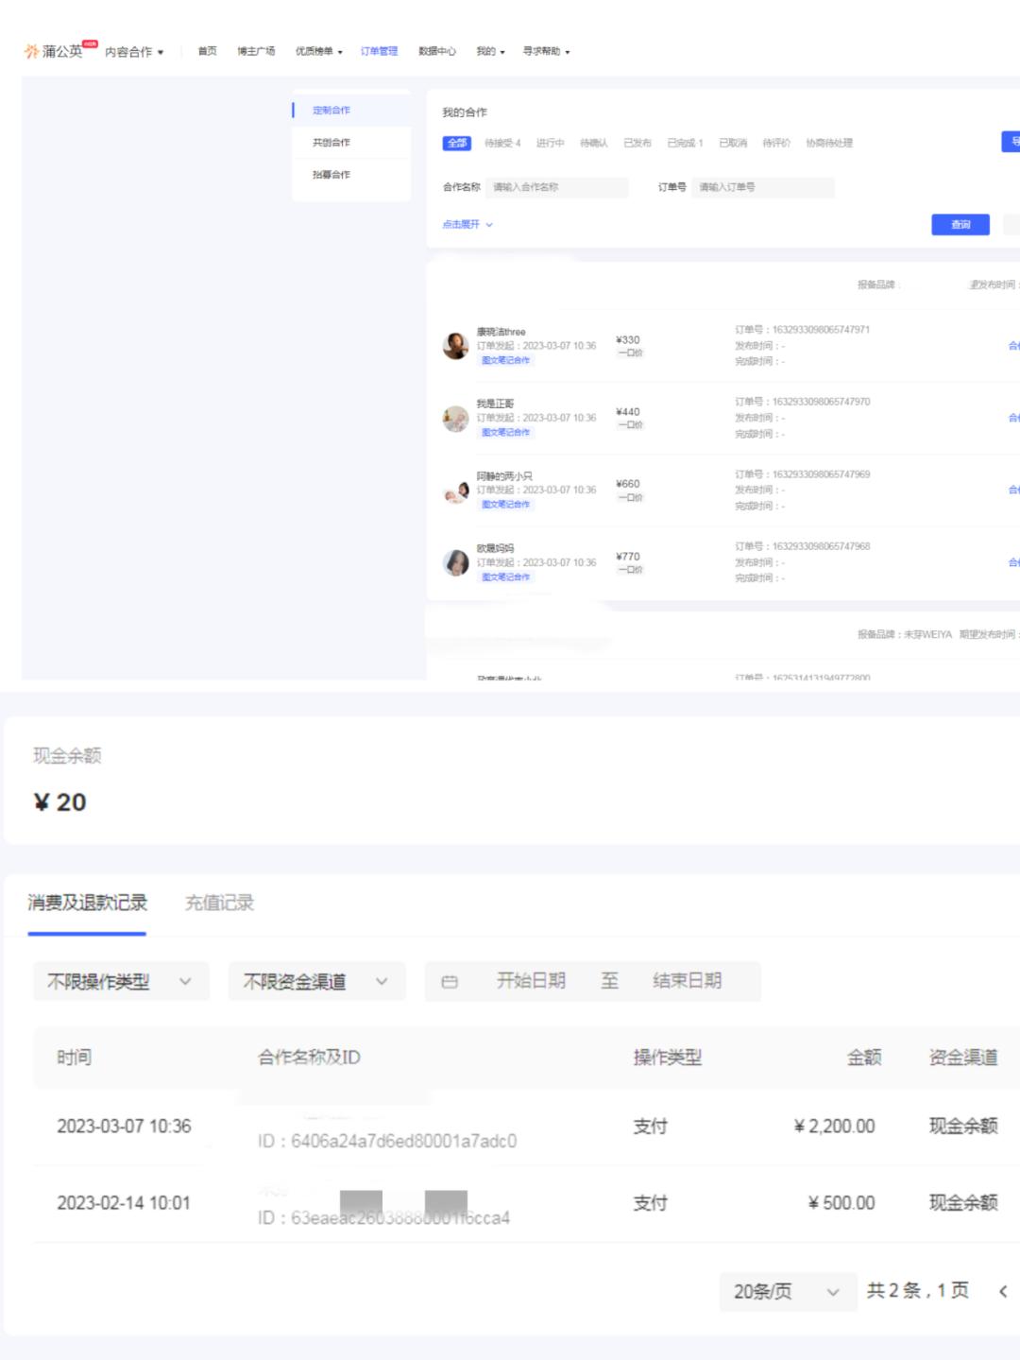
Task: Open the 内容合作 dropdown menu
Action: pyautogui.click(x=132, y=51)
